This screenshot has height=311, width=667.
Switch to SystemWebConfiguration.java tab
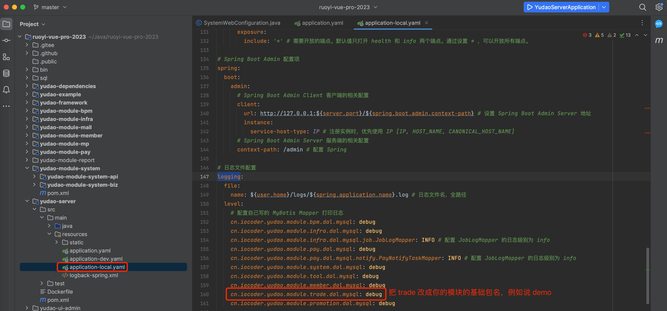coord(241,23)
